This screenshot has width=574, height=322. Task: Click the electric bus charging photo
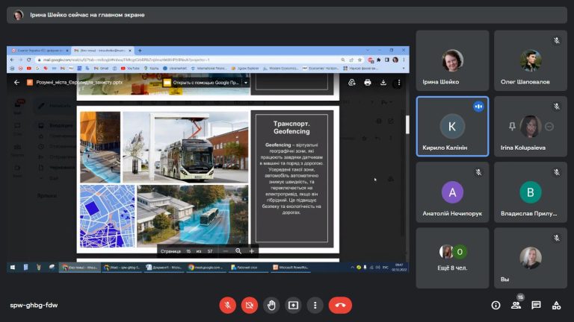click(x=185, y=147)
